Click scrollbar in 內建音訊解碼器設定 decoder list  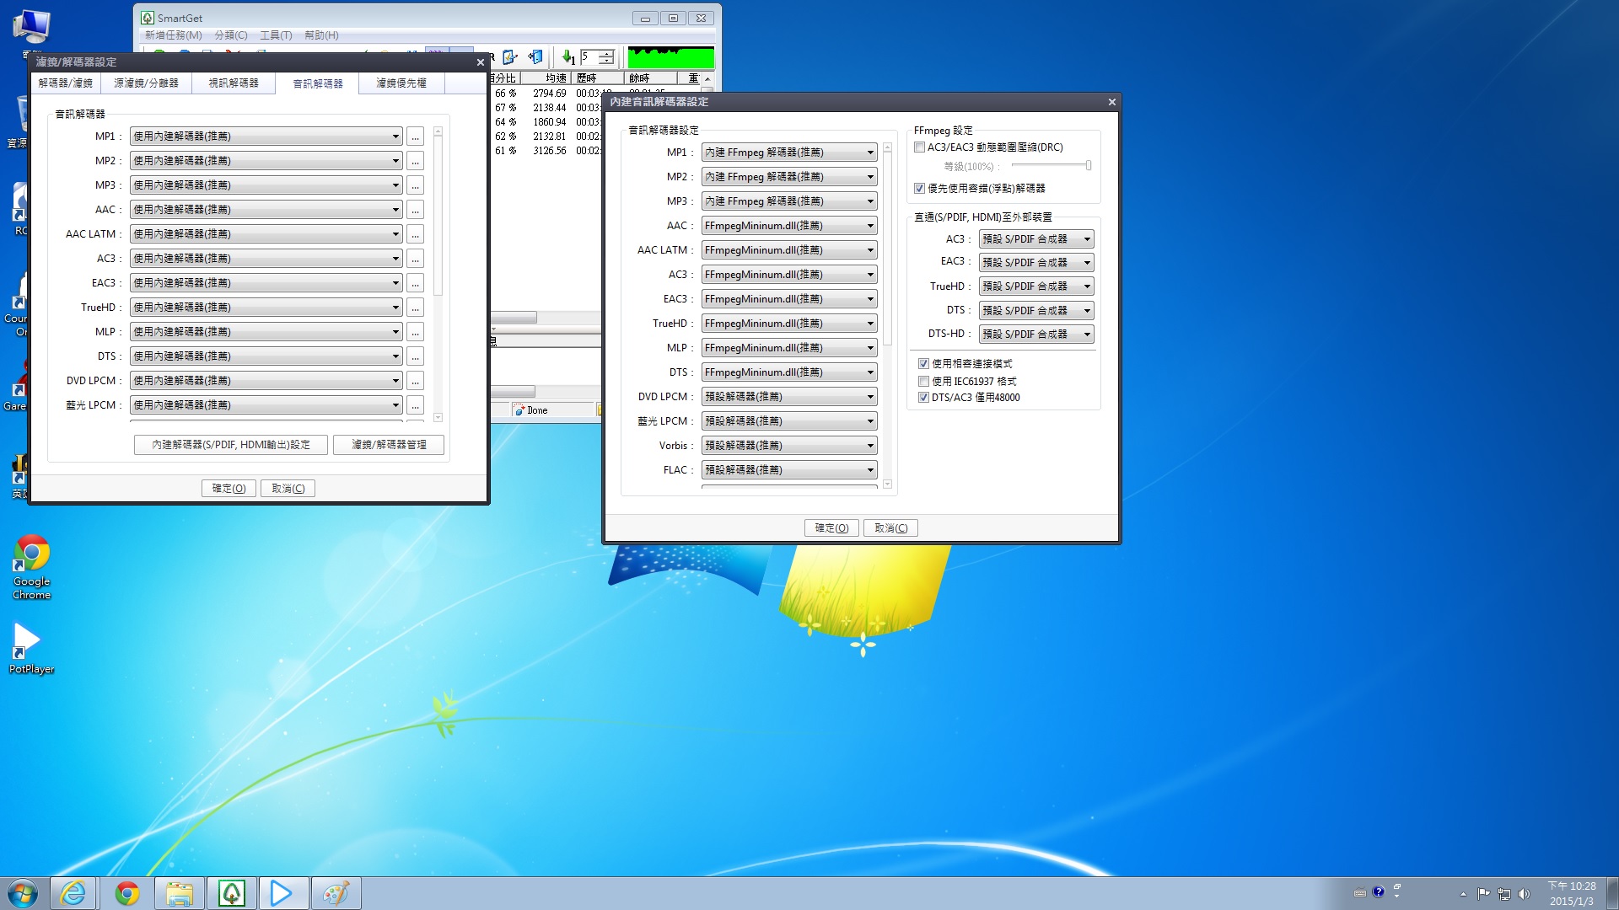[887, 316]
